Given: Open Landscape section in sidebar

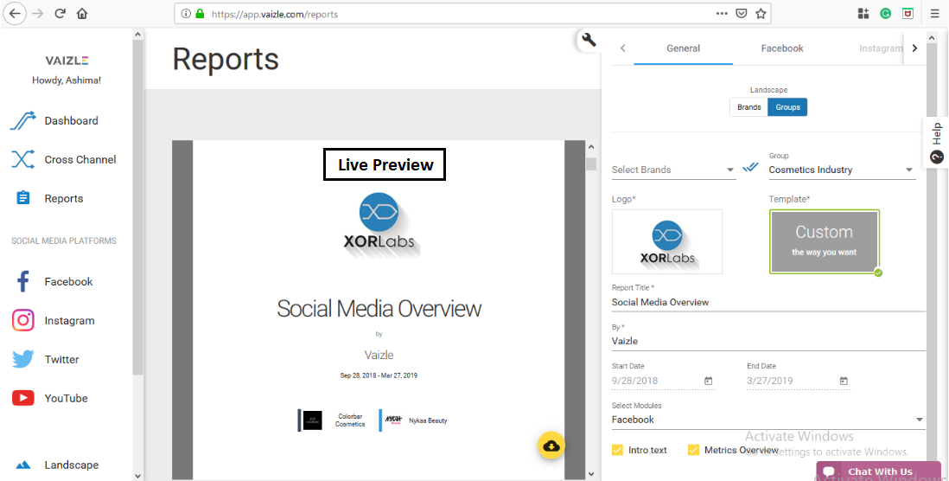Looking at the screenshot, I should click(56, 465).
